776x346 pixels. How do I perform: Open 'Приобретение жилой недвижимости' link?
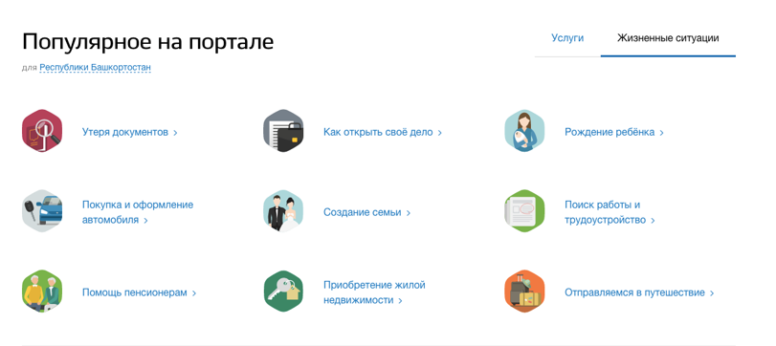coord(374,292)
